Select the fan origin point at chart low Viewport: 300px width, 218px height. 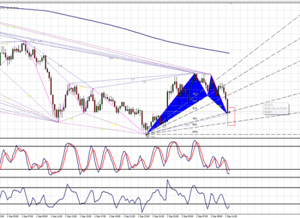(147, 134)
